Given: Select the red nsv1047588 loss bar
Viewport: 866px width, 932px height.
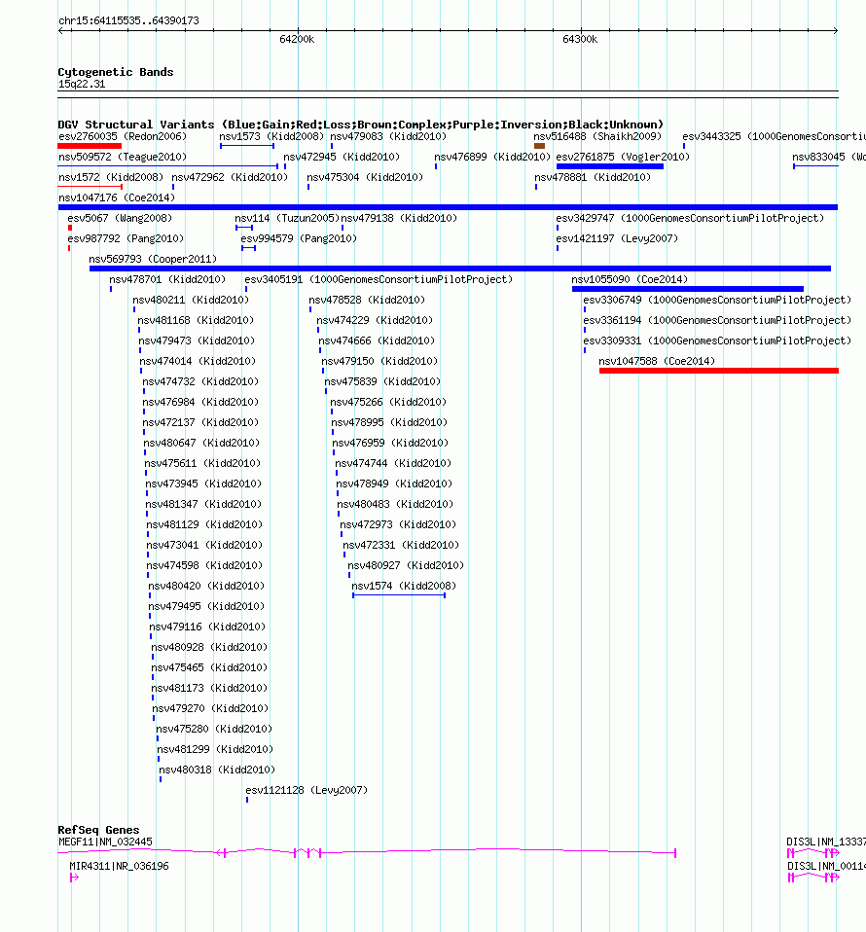Looking at the screenshot, I should (719, 371).
